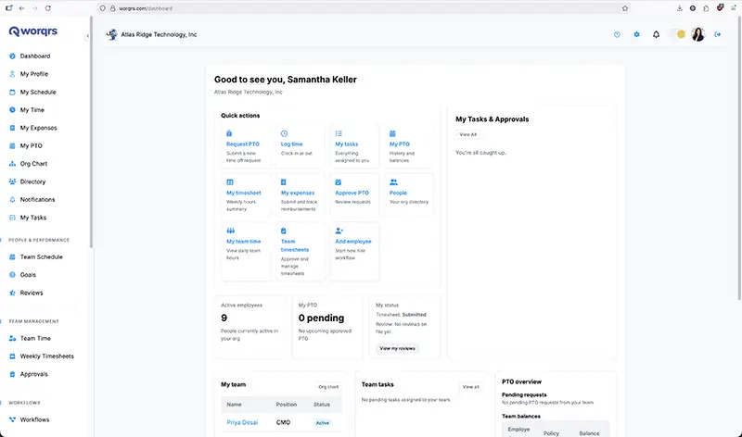The height and width of the screenshot is (437, 742).
Task: Click the Goals target icon
Action: pyautogui.click(x=12, y=275)
